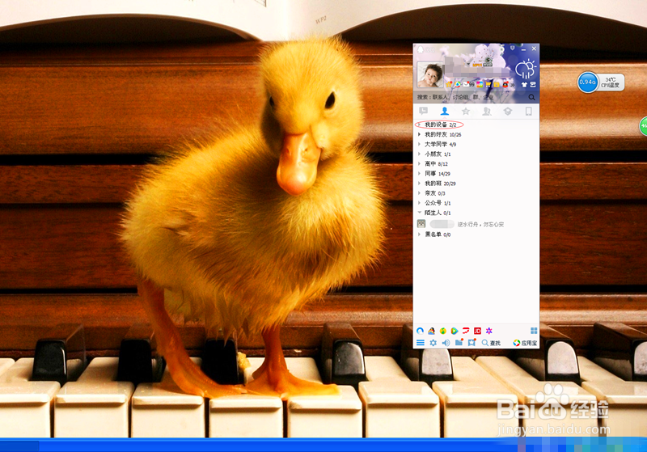647x452 pixels.
Task: Open the favorites bookmark icon with red dot
Action: click(x=472, y=342)
